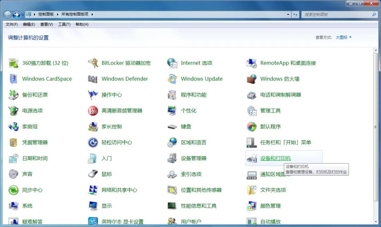Open the address bar history dropdown arrow

[x=288, y=14]
